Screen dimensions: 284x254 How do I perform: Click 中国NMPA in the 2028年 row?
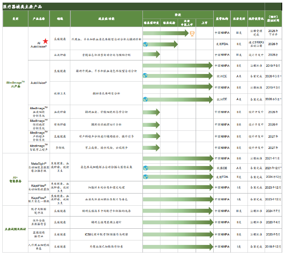click(x=222, y=55)
